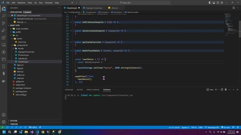Unfold the seleccionarUsuario function
The width and height of the screenshot is (241, 135).
tap(71, 31)
